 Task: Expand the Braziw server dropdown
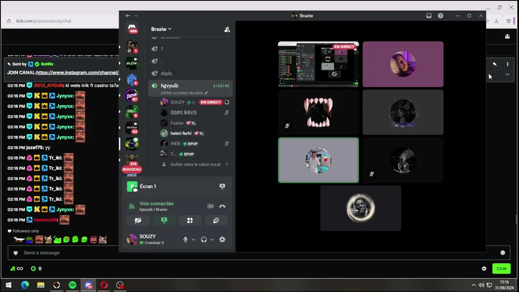(161, 29)
